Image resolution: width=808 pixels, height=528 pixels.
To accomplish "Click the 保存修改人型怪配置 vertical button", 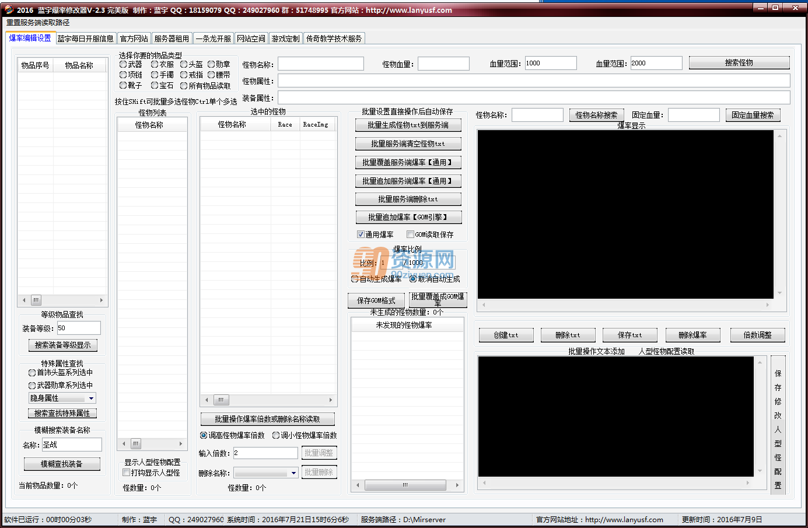I will click(x=778, y=425).
